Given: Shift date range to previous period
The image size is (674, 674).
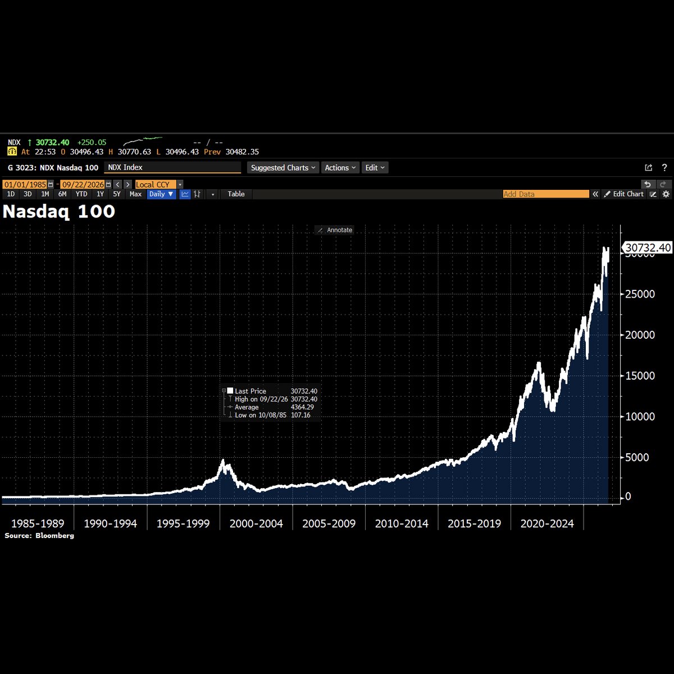Looking at the screenshot, I should [117, 184].
